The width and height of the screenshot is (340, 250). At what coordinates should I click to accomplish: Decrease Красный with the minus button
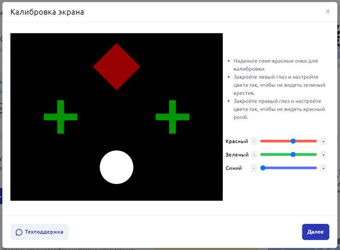pos(254,141)
